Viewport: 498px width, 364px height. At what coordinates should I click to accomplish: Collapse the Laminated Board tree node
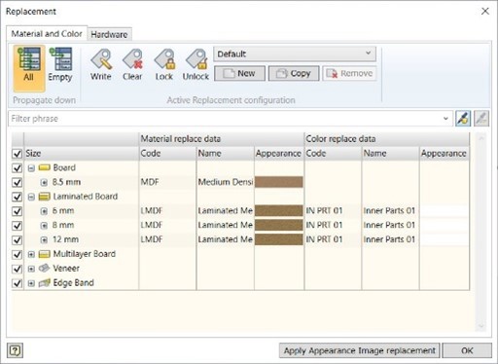pyautogui.click(x=31, y=197)
